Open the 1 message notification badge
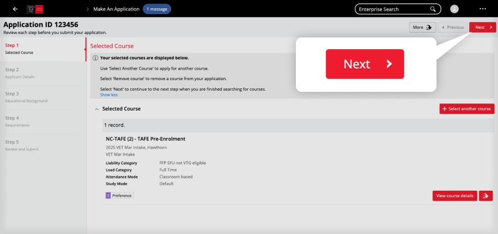 [x=157, y=9]
